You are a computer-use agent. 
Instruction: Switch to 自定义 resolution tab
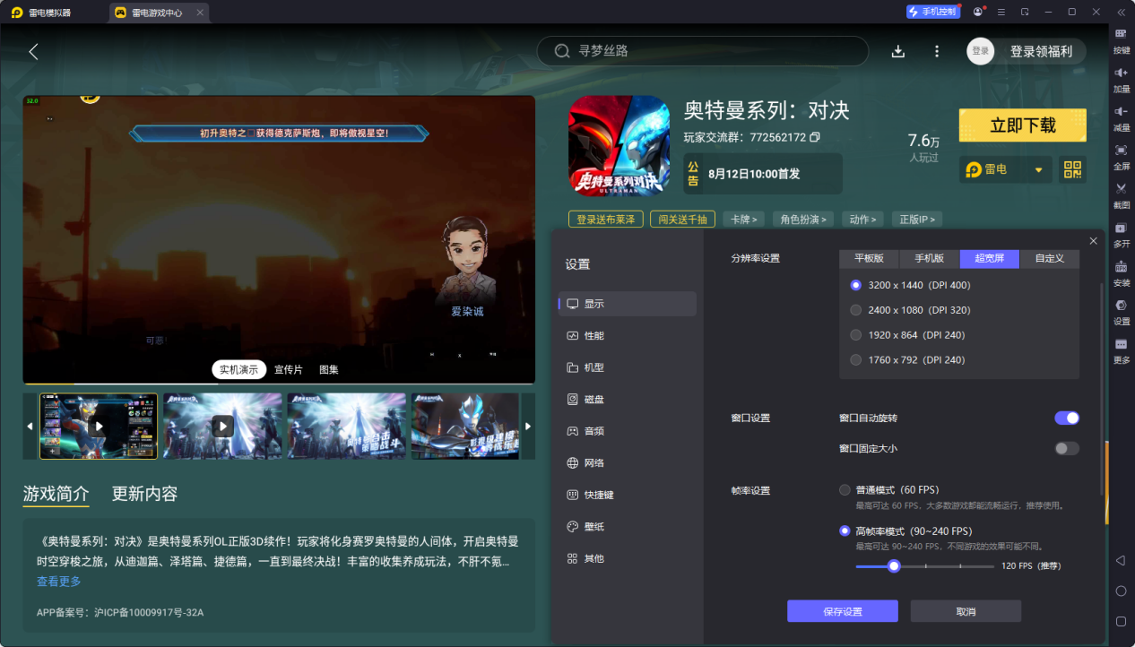click(1050, 258)
